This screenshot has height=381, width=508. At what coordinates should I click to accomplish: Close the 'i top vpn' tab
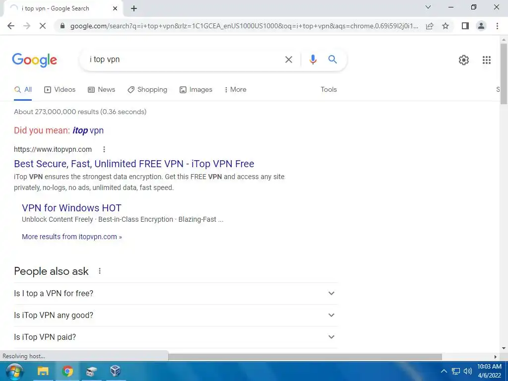point(115,9)
